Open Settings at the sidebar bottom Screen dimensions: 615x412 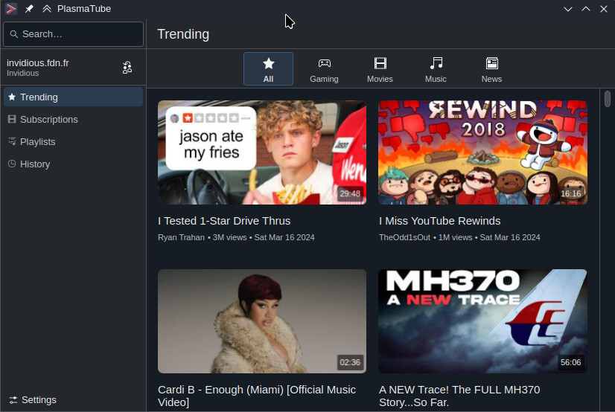tap(74, 400)
